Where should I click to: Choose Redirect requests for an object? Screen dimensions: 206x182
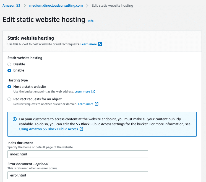click(9, 99)
